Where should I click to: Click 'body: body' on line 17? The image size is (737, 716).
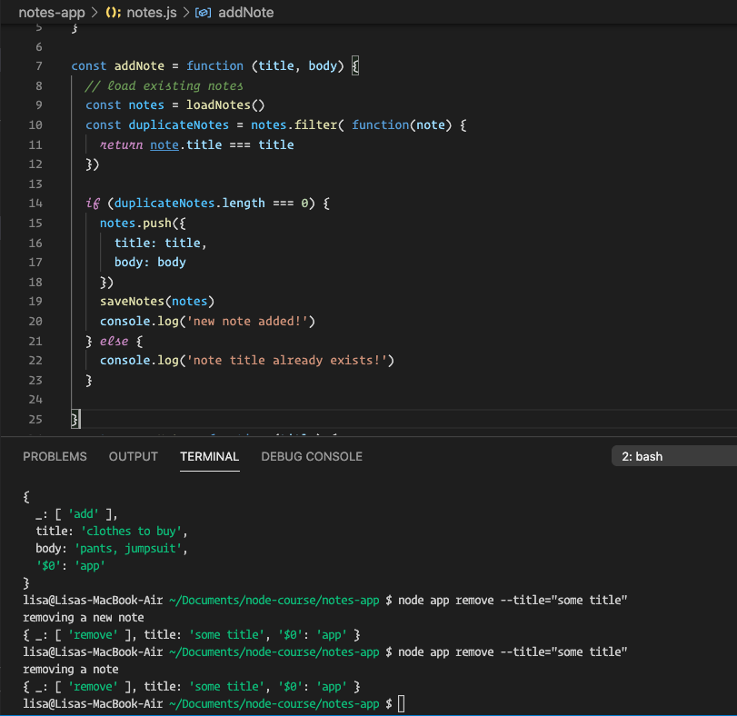tap(150, 263)
